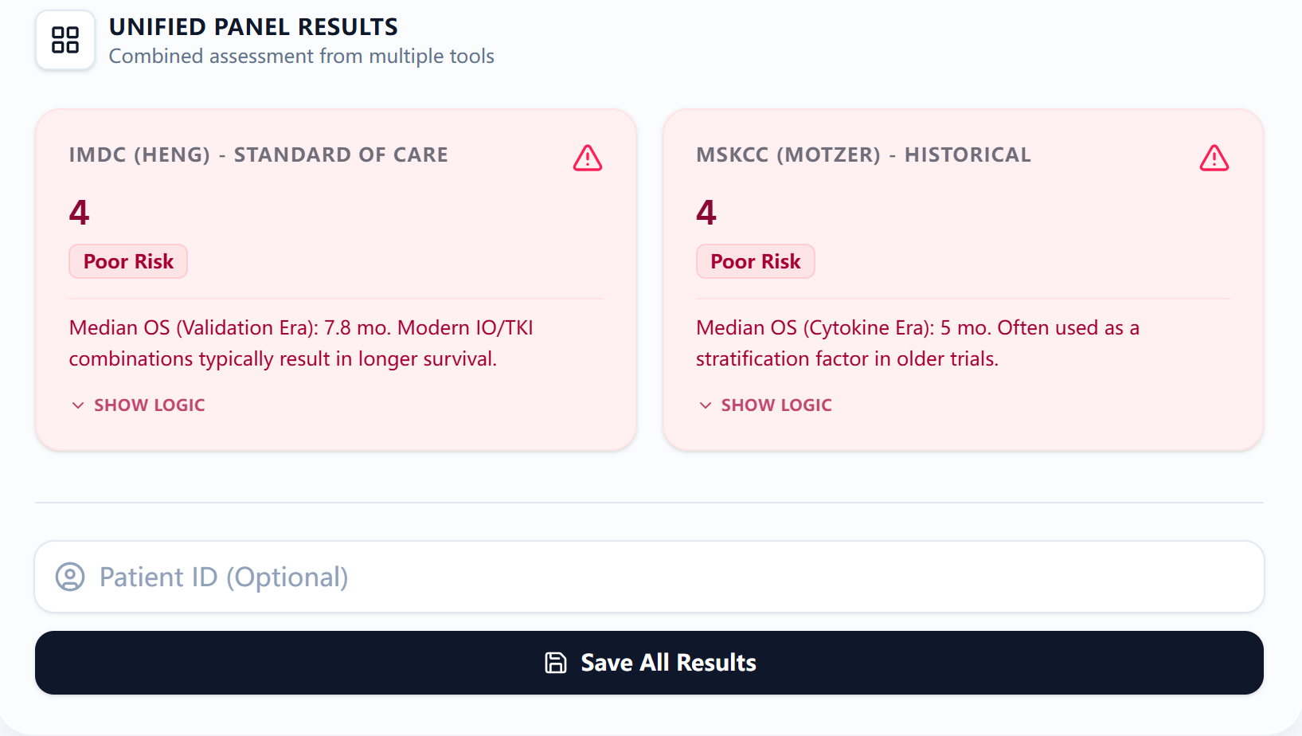Select the IMDC (HENG) panel header

[x=258, y=155]
